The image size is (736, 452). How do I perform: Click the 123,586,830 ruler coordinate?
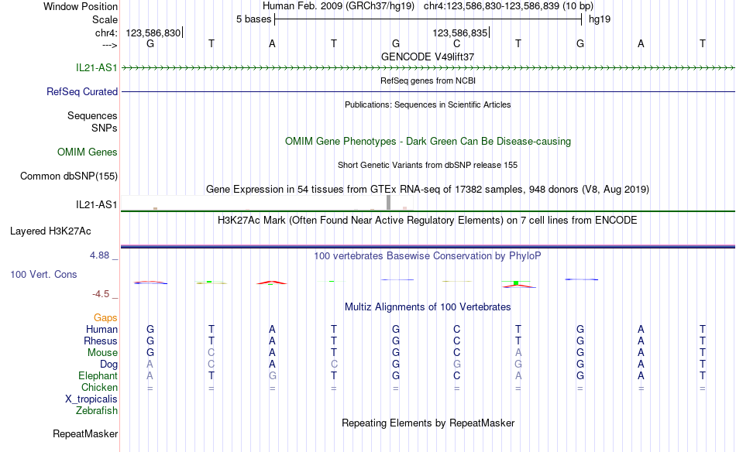153,33
